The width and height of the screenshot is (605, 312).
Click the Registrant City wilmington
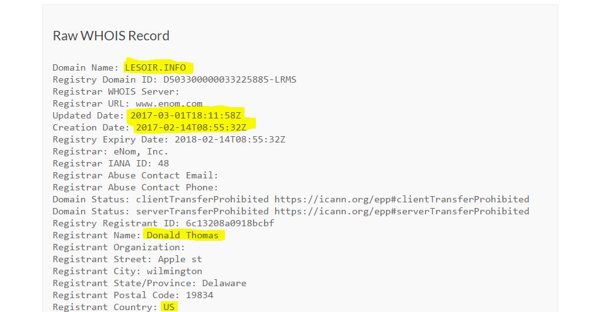click(175, 271)
